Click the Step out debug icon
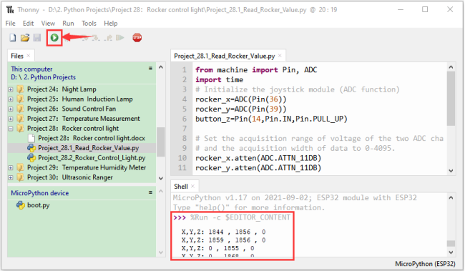Image resolution: width=465 pixels, height=271 pixels. tap(108, 38)
